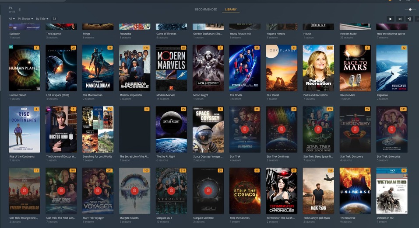
Task: Click the Gordon Buchanan title link
Action: [x=208, y=34]
